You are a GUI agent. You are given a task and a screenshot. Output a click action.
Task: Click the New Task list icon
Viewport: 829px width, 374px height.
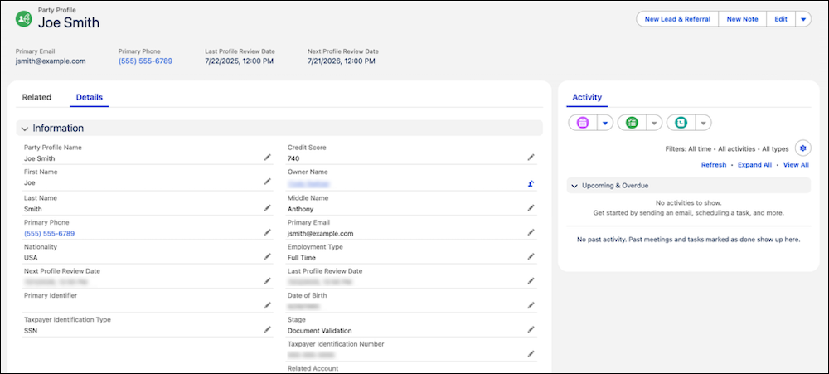pyautogui.click(x=633, y=123)
